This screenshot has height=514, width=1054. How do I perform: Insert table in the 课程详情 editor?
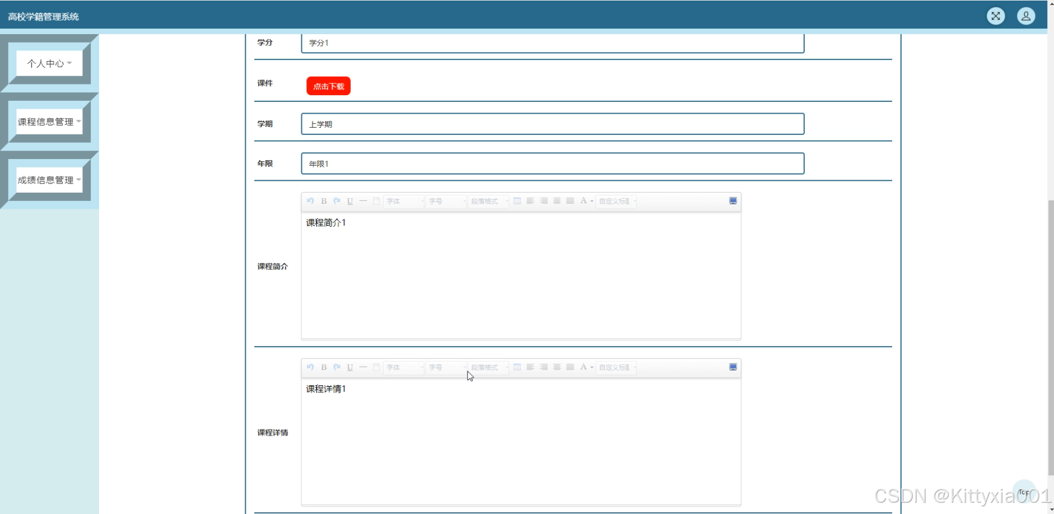[x=517, y=367]
